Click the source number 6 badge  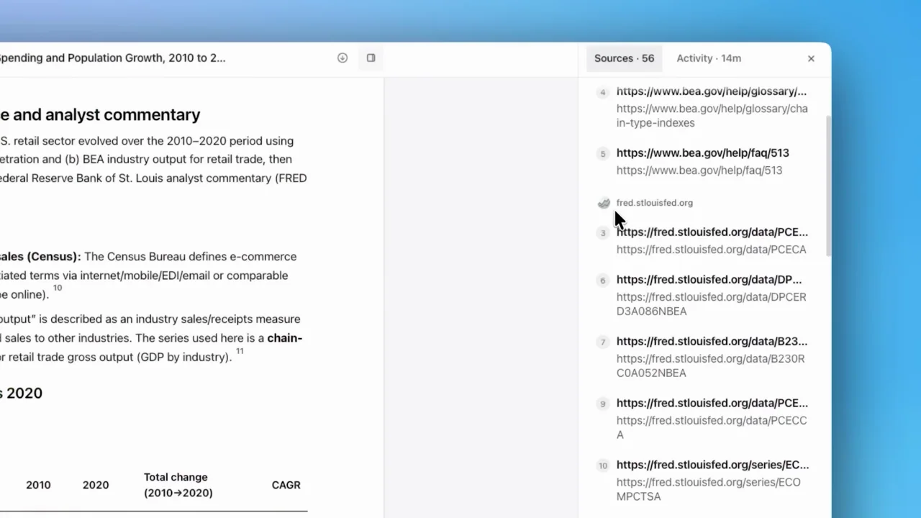(603, 280)
